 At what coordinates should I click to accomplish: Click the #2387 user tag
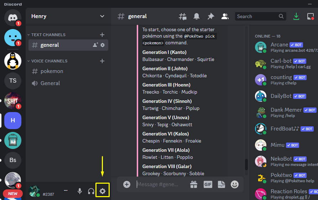click(x=48, y=194)
